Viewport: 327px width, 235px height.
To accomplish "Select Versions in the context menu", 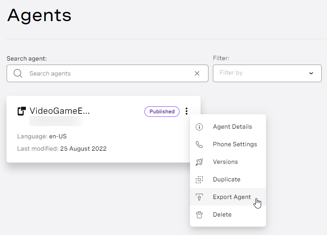I will pyautogui.click(x=228, y=162).
